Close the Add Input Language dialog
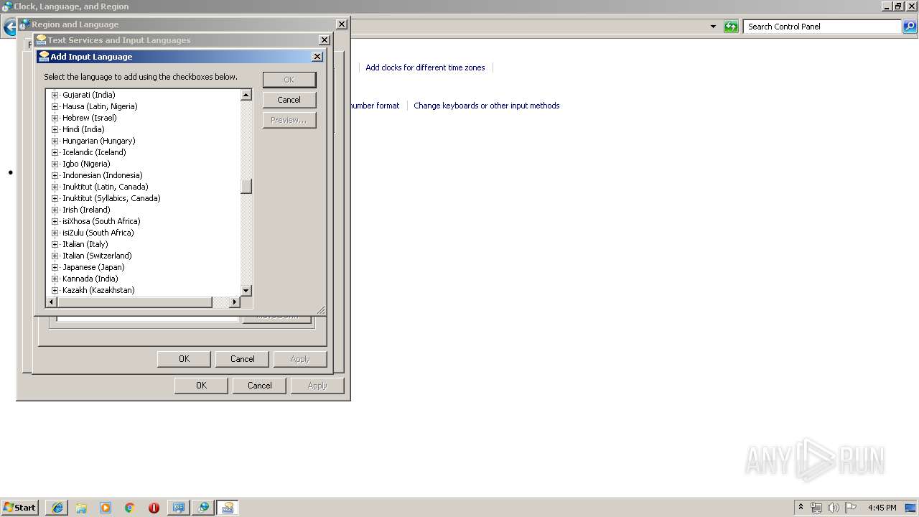 [x=317, y=57]
